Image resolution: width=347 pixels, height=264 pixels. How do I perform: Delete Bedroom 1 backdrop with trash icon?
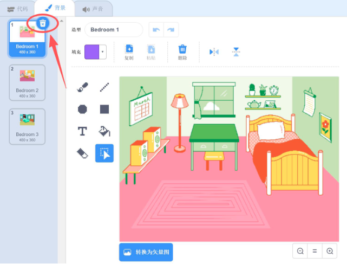43,23
